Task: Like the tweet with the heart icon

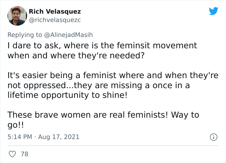Action: [12, 154]
